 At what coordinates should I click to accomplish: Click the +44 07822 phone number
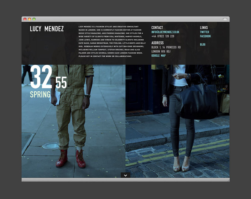(163, 36)
